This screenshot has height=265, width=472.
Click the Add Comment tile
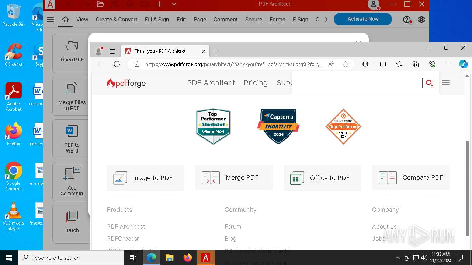[72, 181]
